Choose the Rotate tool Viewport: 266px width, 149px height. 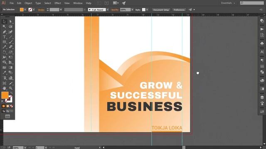(5, 52)
